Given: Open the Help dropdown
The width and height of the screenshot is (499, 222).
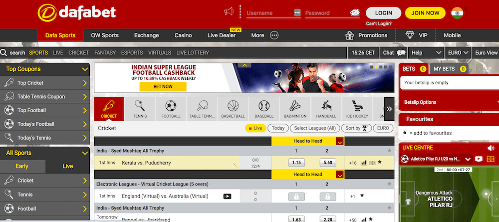Looking at the screenshot, I should click(x=426, y=53).
